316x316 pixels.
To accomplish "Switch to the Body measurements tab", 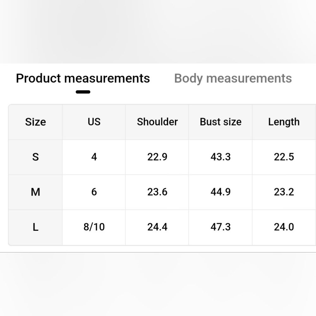I will click(233, 78).
